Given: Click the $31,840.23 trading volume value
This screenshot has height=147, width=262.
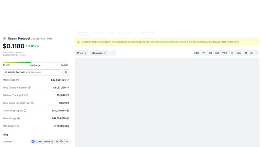Looking at the screenshot, I should pyautogui.click(x=63, y=95).
